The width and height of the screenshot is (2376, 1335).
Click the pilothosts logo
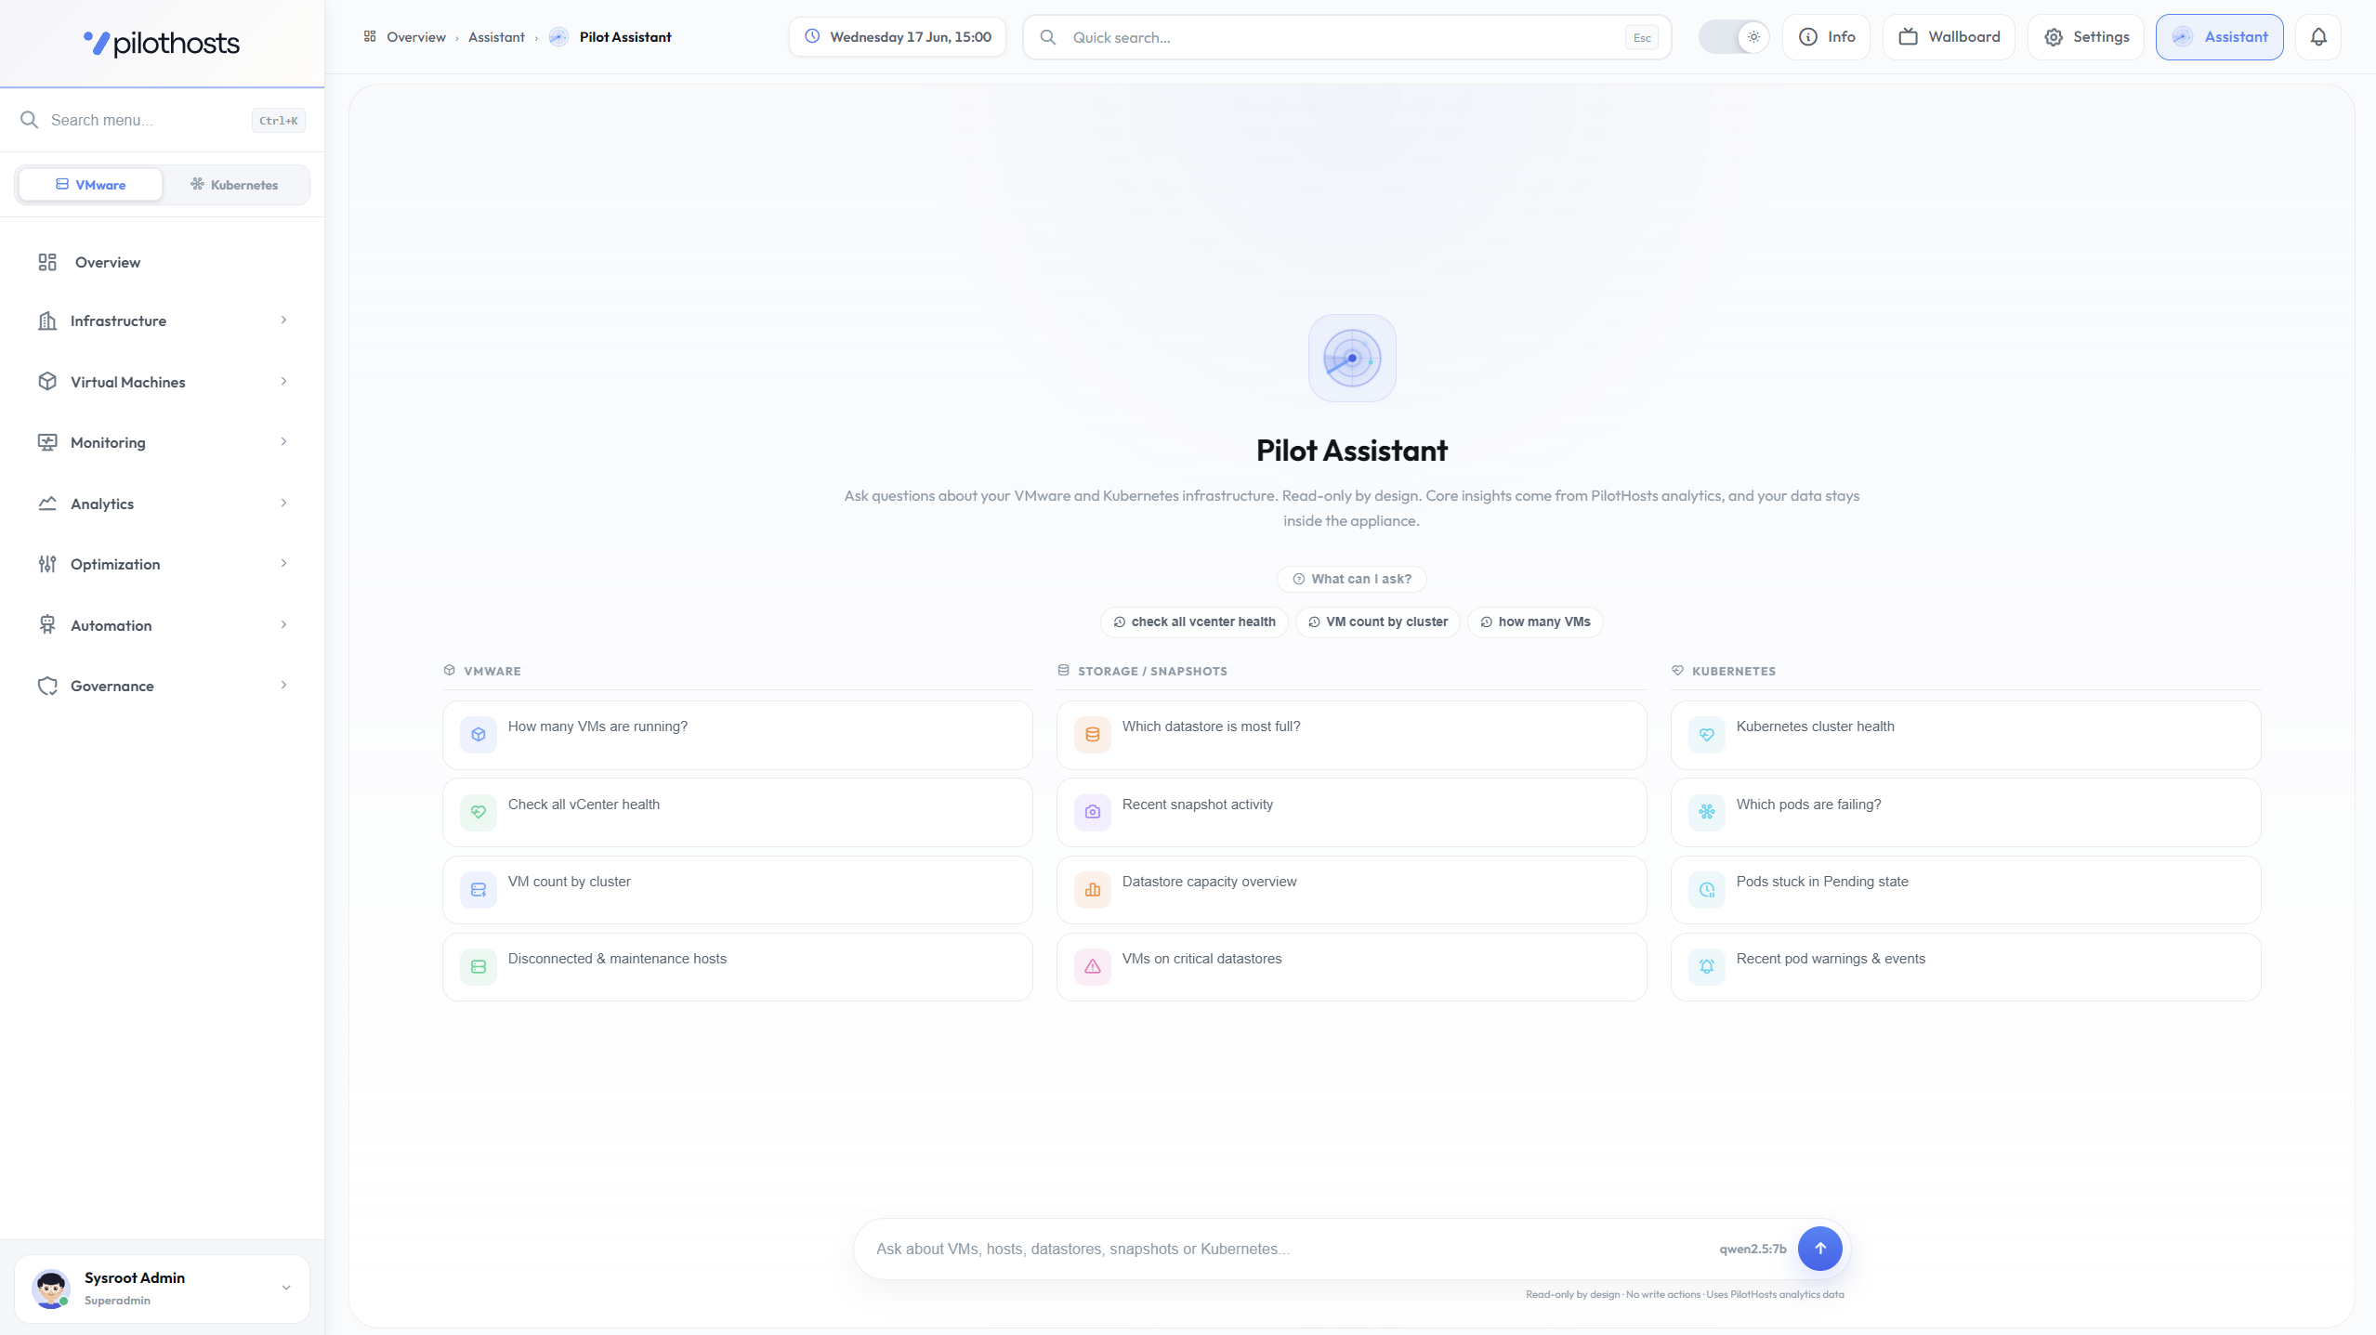(162, 43)
